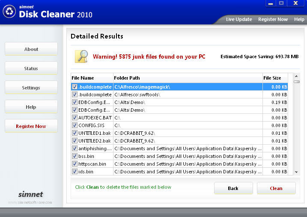This screenshot has height=217, width=307.
Task: Click the scrollbar thumb of results list
Action: point(297,82)
